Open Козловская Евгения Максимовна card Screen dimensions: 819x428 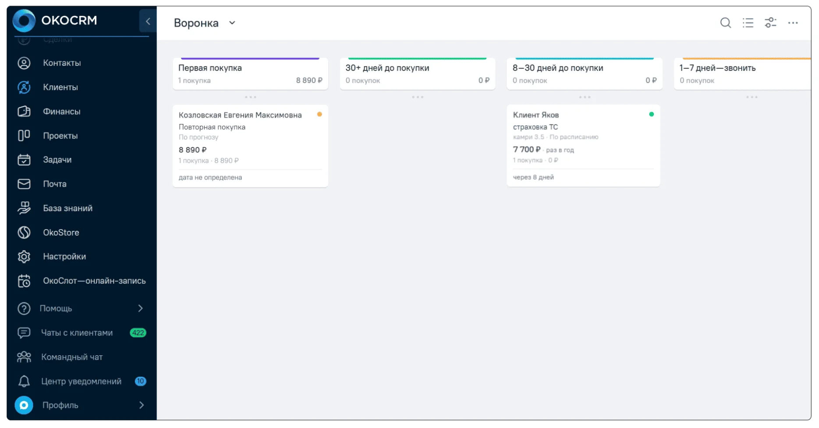coord(250,146)
